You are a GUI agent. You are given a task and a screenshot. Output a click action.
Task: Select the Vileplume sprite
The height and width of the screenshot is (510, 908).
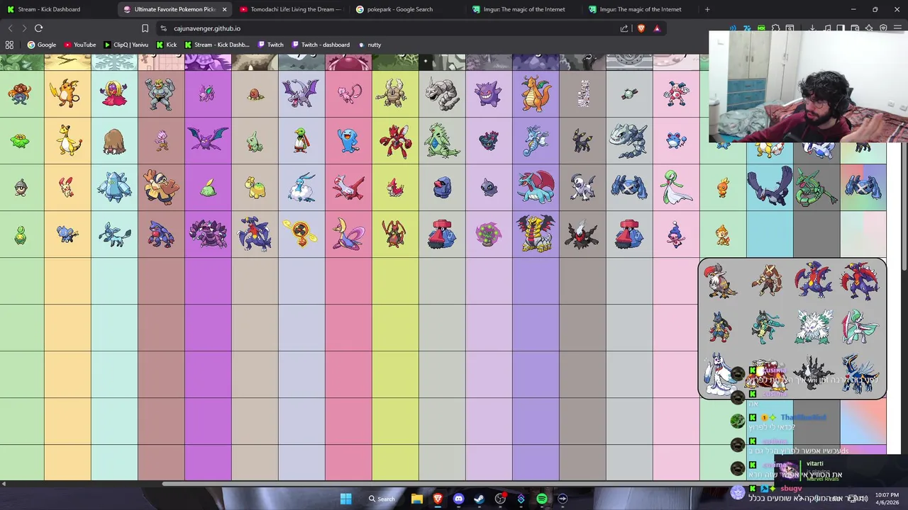[x=19, y=94]
